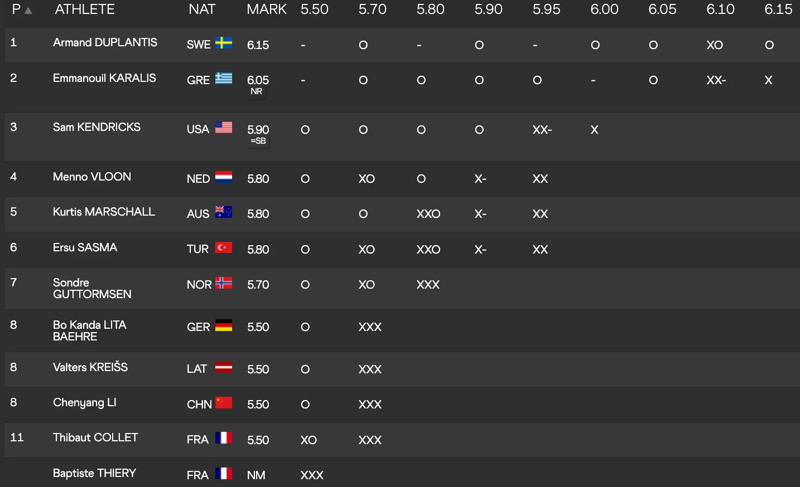The image size is (800, 487).
Task: Click the Swedish flag icon
Action: (x=224, y=43)
